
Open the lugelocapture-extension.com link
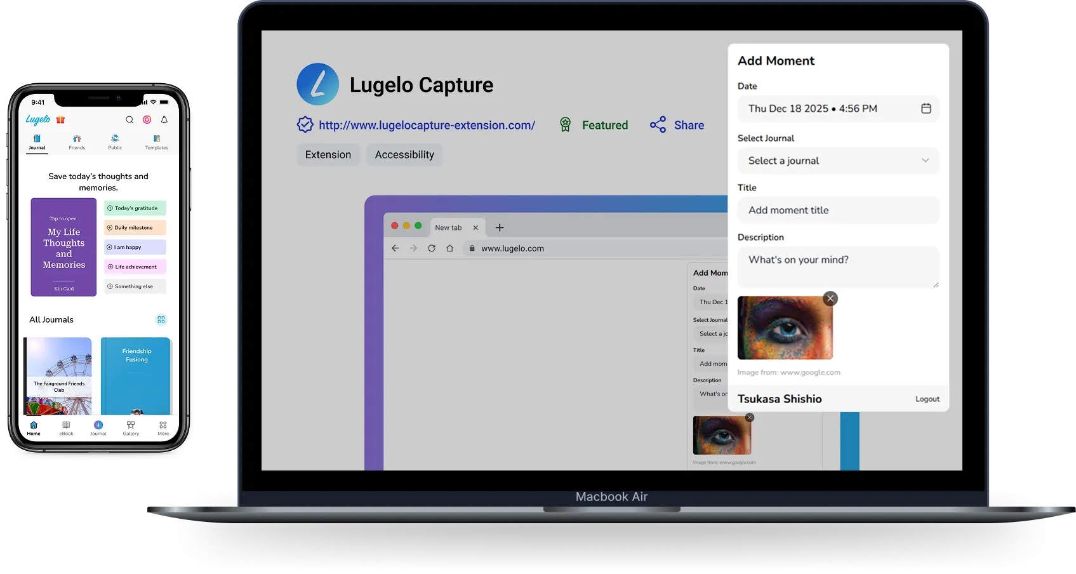427,125
